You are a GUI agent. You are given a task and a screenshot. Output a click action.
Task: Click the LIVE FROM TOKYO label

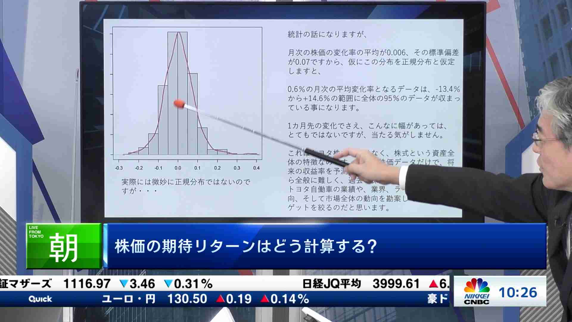(x=36, y=232)
